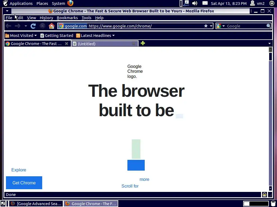Screen dimensions: 277x207
Task: Reload the current page
Action: (x=33, y=26)
